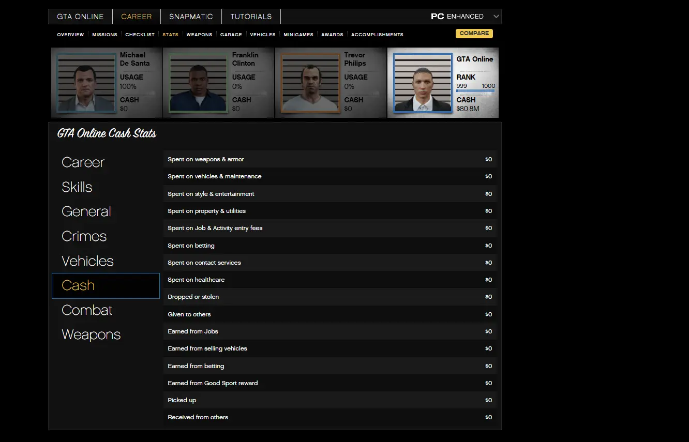Click the 'Spent on weapons & armor' row

[330, 159]
